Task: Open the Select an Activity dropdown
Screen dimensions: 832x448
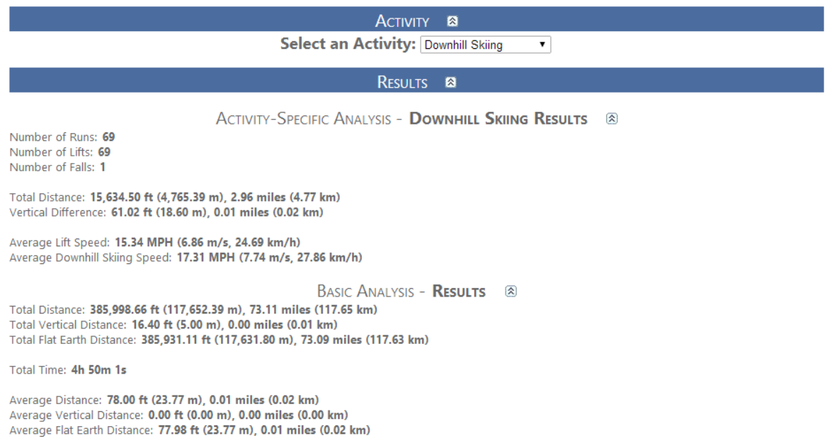Action: [485, 45]
